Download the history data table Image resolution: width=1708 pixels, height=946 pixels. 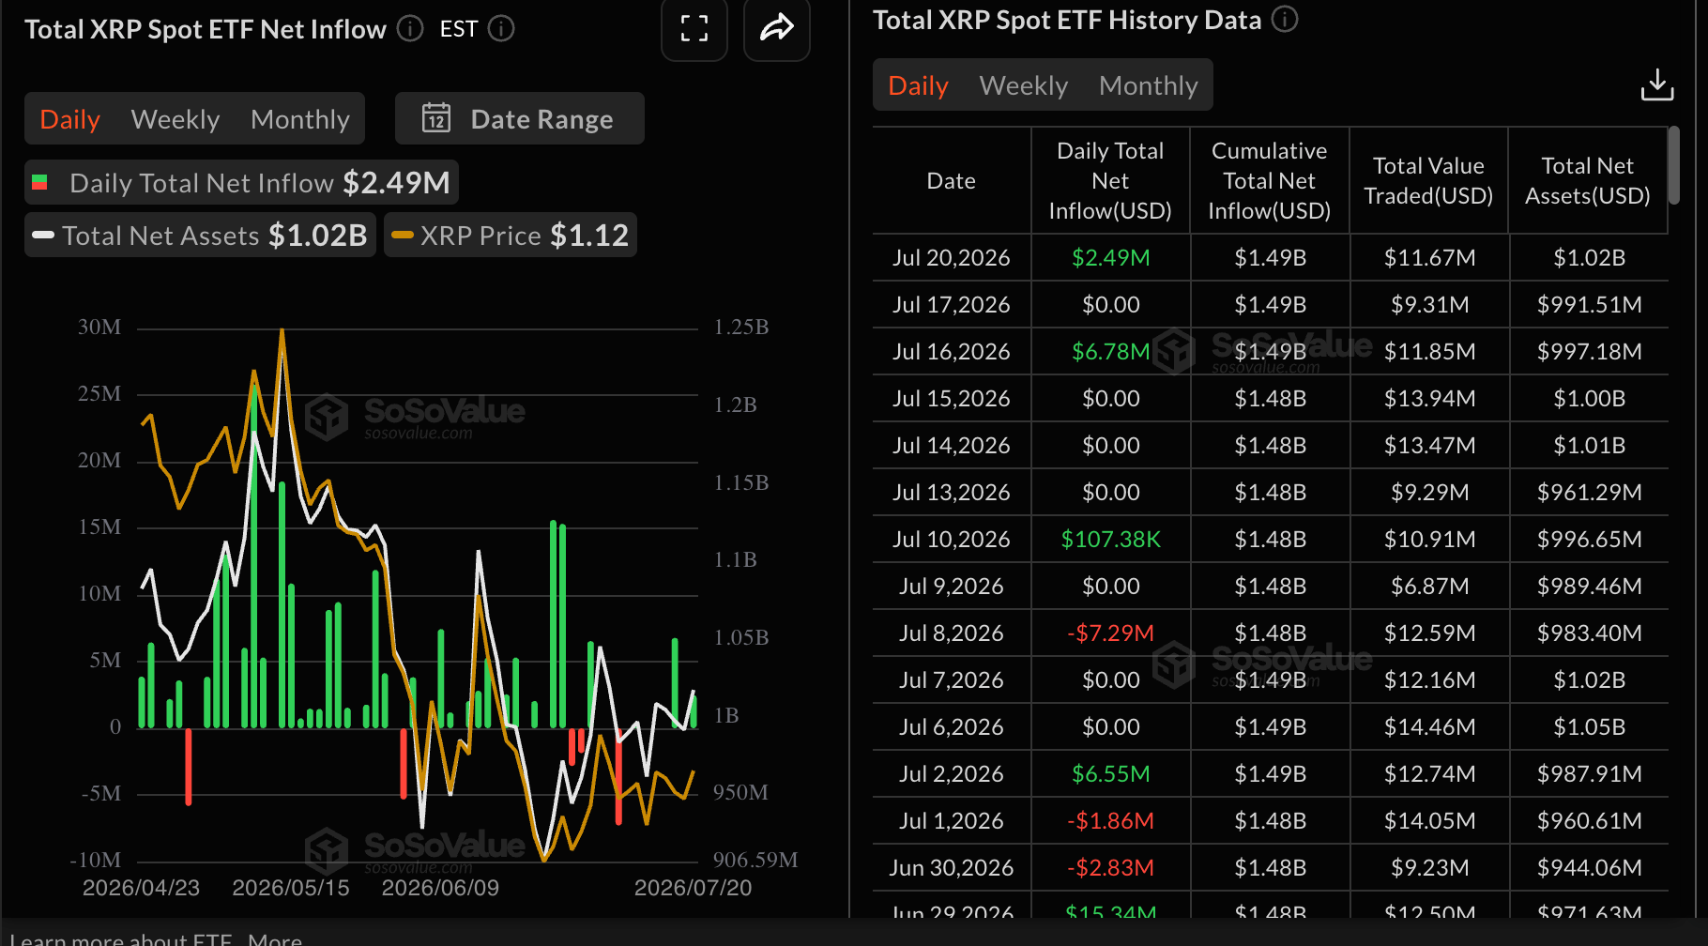(1657, 85)
